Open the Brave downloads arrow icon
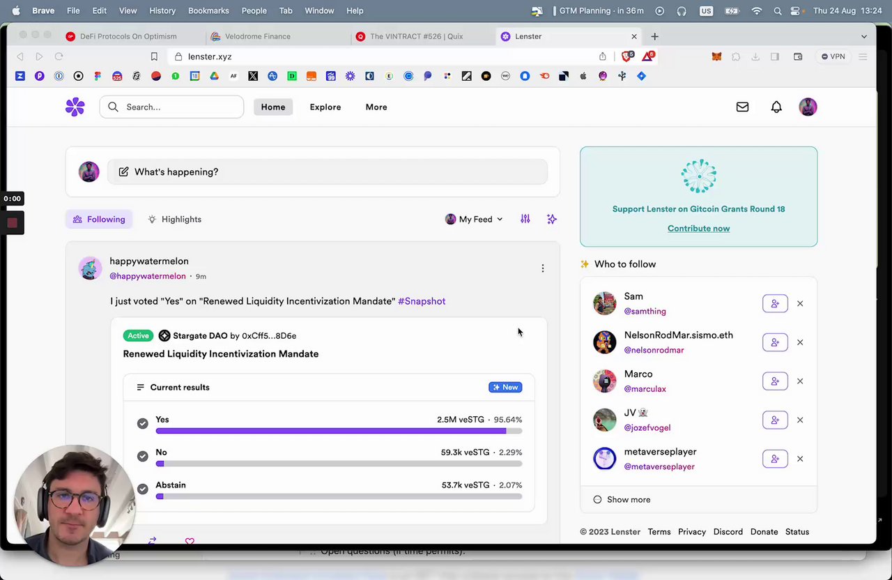This screenshot has width=892, height=580. (755, 56)
